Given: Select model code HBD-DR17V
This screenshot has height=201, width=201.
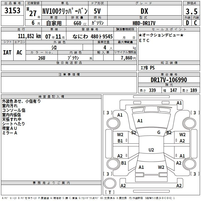Looking at the screenshot, I should [144, 23].
